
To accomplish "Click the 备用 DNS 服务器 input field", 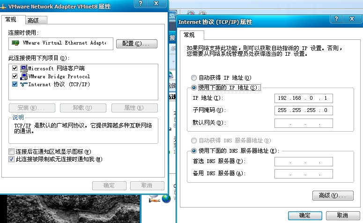I will (304, 173).
